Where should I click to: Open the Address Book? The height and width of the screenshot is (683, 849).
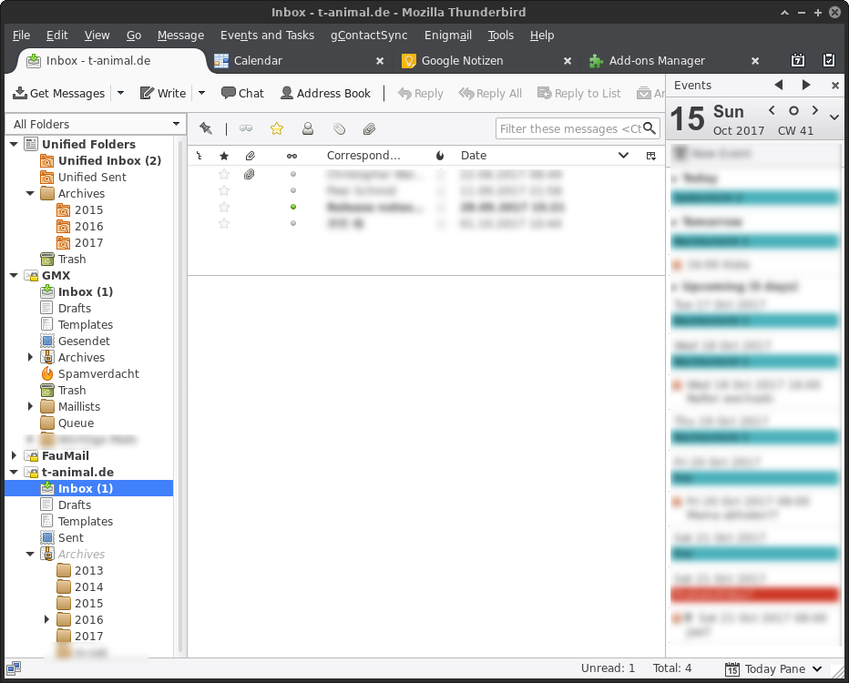tap(325, 93)
